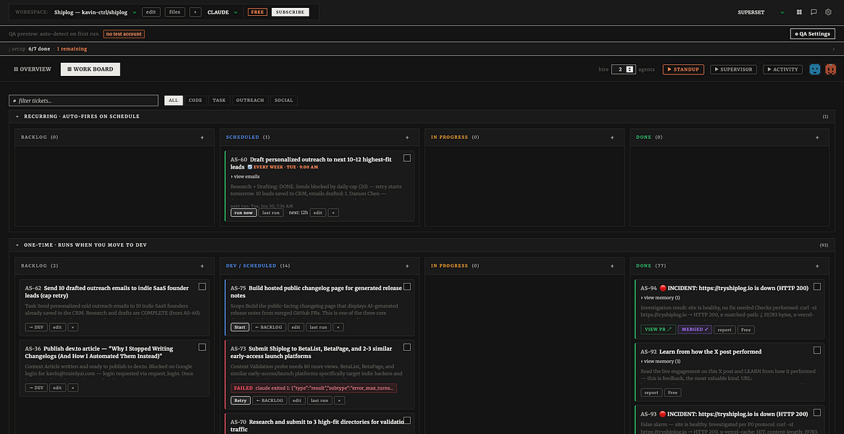
Task: Open QA Settings
Action: click(x=813, y=33)
